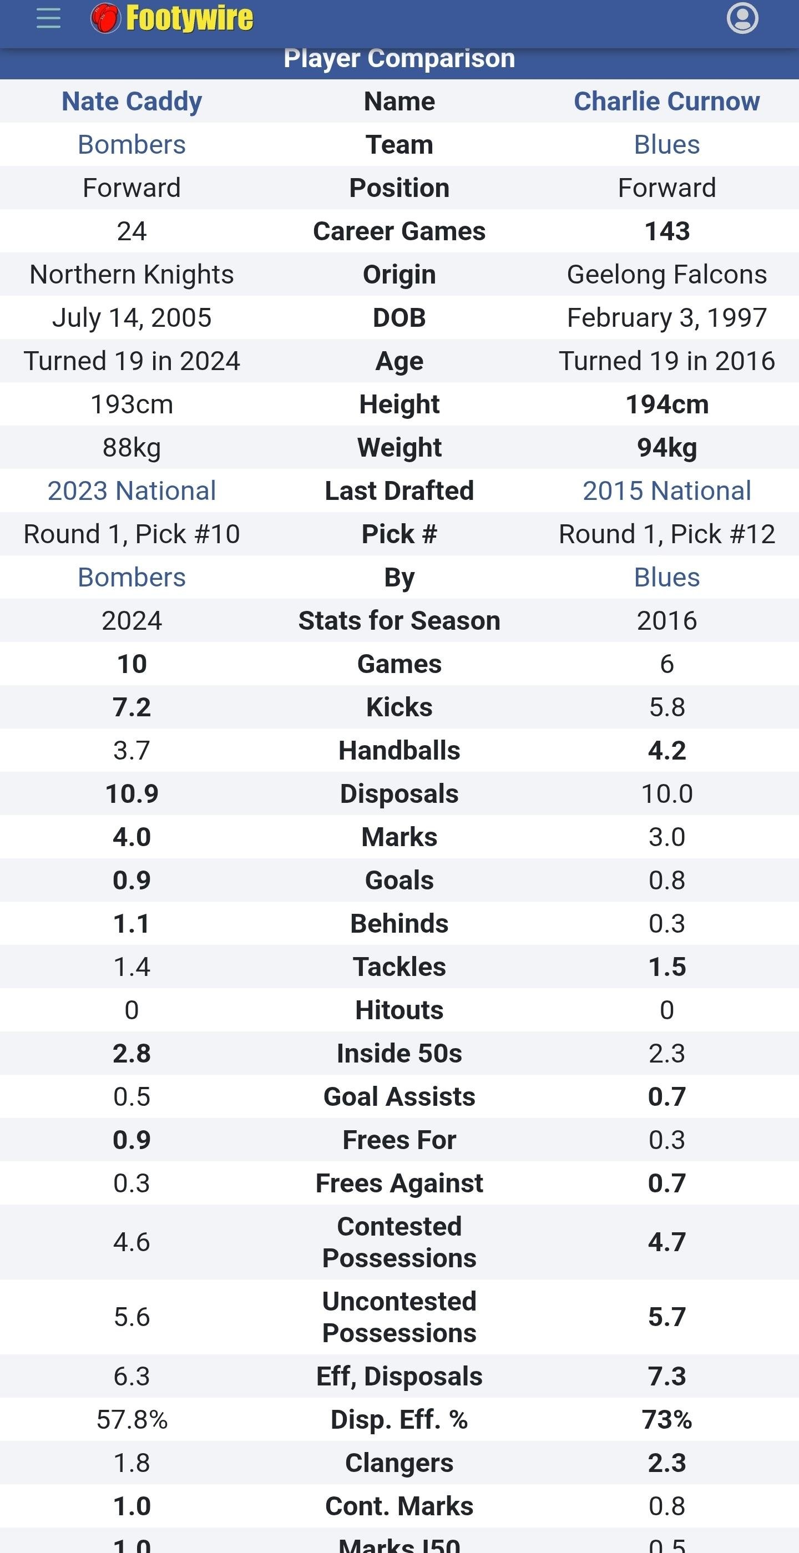Tap the Player Comparison heading
The height and width of the screenshot is (1553, 799).
[399, 59]
